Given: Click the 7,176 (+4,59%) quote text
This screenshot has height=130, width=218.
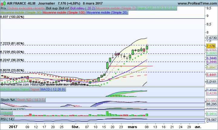Looking at the screenshot, I should pyautogui.click(x=69, y=3).
